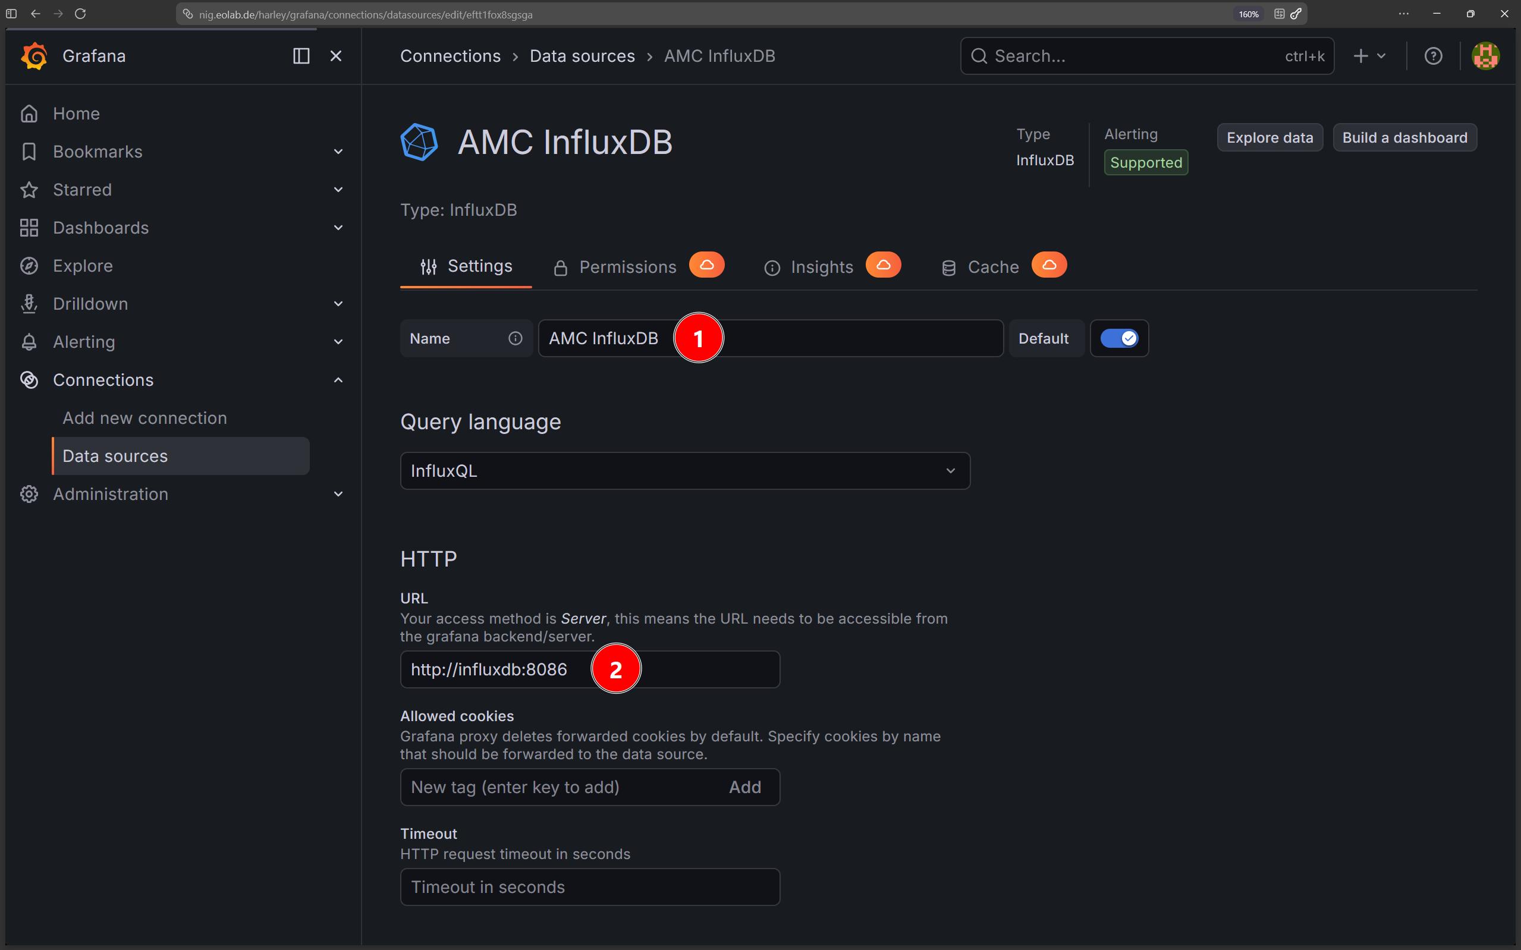Open the plus New menu
This screenshot has width=1521, height=950.
point(1369,56)
